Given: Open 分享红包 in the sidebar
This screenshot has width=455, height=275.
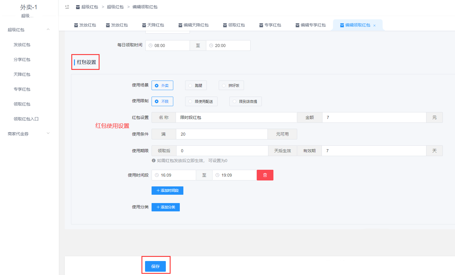Looking at the screenshot, I should pos(22,59).
